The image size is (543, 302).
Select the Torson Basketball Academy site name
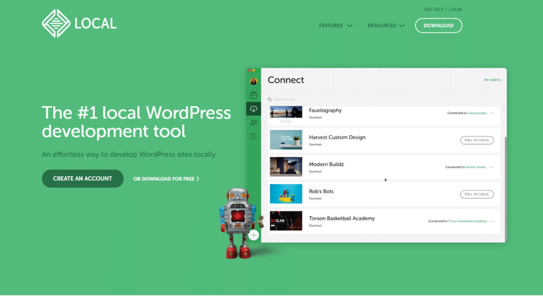(342, 218)
